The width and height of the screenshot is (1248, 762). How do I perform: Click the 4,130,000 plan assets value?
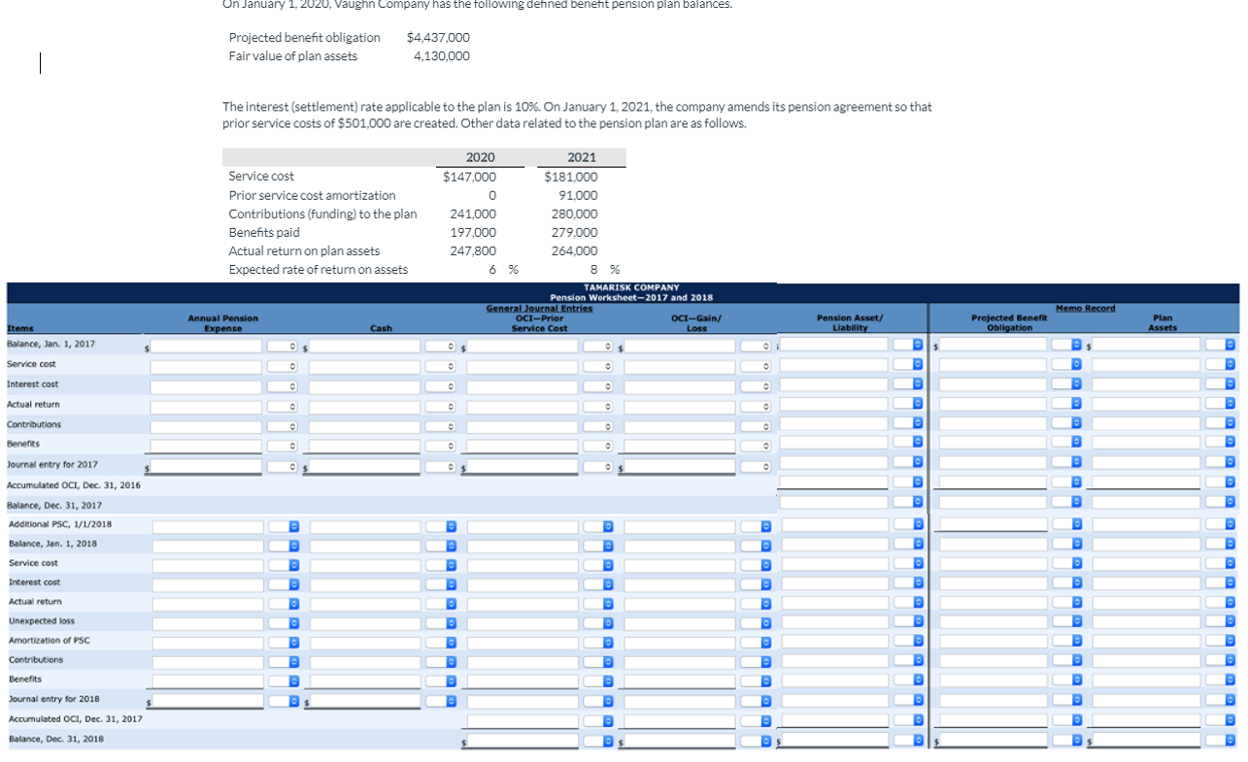point(441,56)
